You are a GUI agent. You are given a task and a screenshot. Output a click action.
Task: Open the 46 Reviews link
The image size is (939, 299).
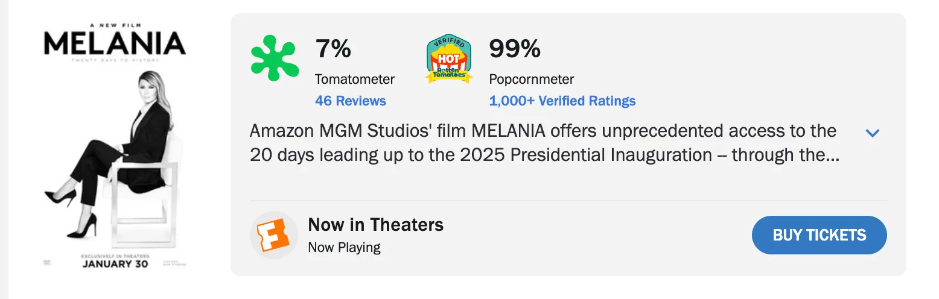point(350,101)
